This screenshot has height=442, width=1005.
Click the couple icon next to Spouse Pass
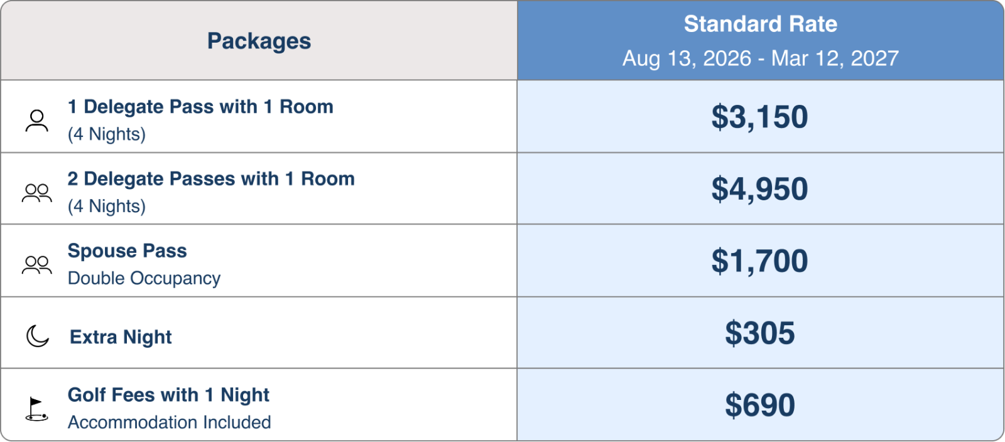click(x=37, y=264)
